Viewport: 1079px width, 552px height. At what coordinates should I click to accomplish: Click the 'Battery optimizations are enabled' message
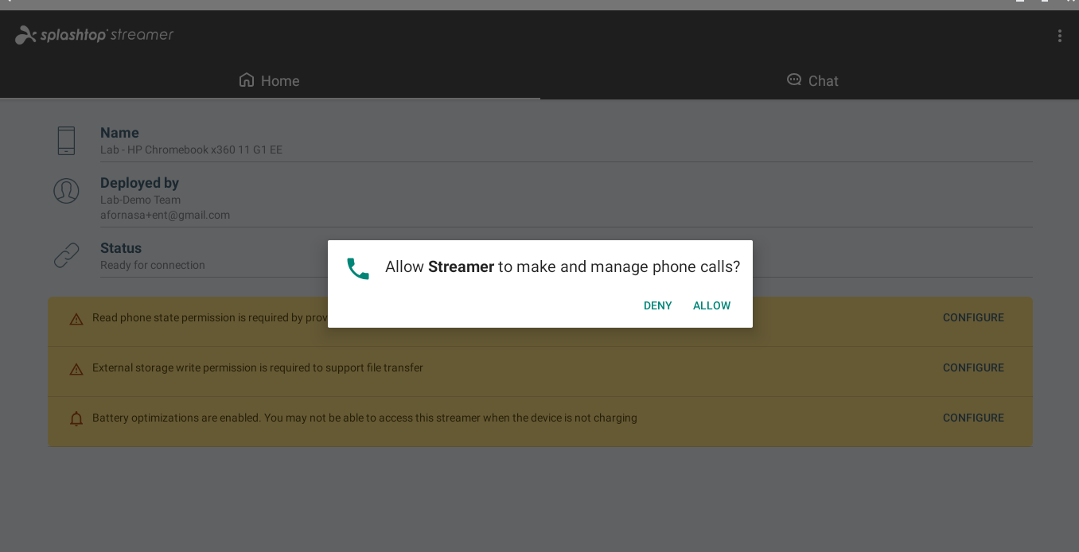(x=364, y=418)
